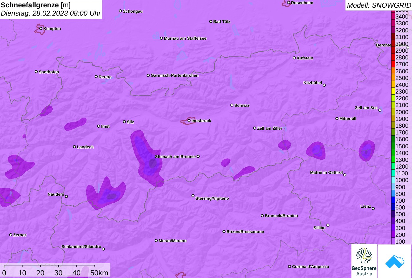Click the Imst marker circle

[99, 126]
